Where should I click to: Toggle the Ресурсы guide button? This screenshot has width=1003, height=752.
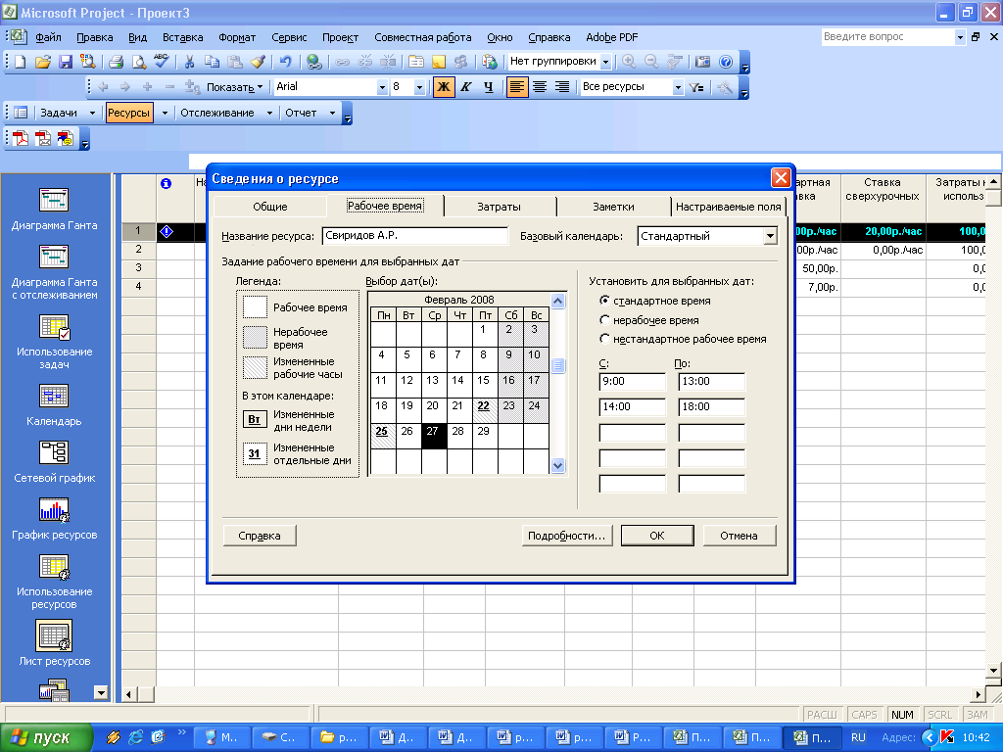pyautogui.click(x=129, y=113)
